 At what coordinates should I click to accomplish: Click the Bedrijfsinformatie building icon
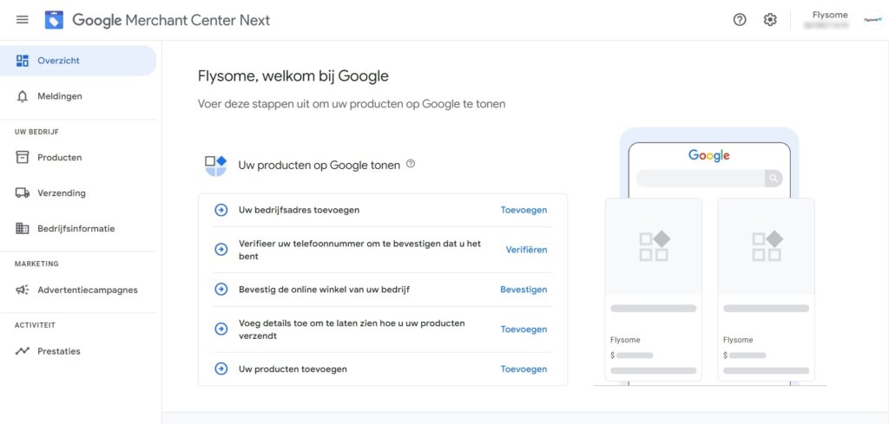click(22, 229)
